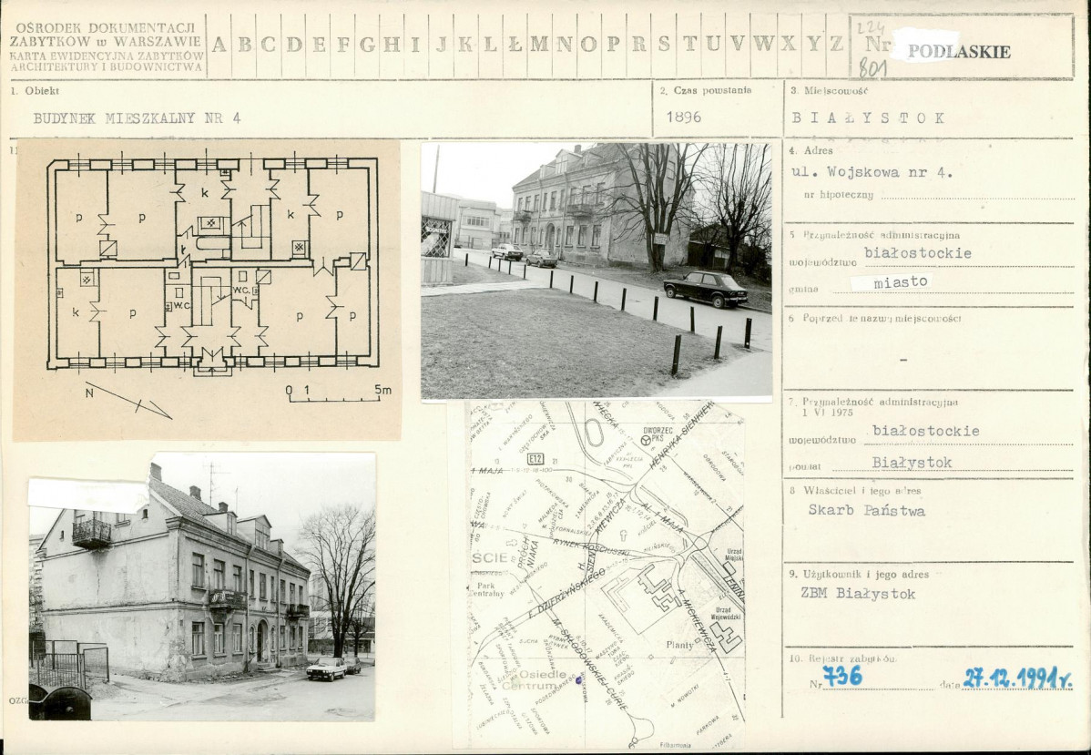1091x755 pixels.
Task: Open the floor plan drawing
Action: [207, 289]
